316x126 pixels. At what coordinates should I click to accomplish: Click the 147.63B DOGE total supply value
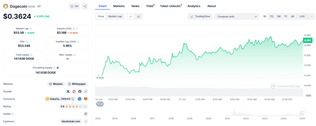[24, 59]
